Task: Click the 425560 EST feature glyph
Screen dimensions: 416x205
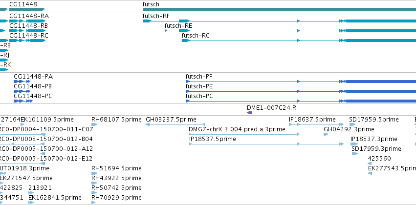Action: click(x=370, y=164)
